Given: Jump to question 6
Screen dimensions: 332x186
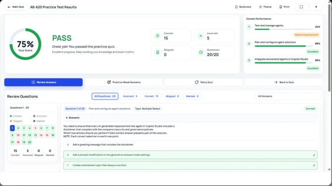Looking at the screenshot, I should point(41,128).
